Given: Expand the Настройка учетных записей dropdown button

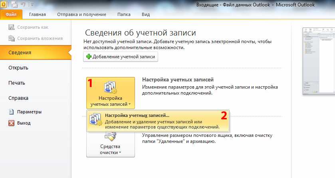Looking at the screenshot, I should [111, 93].
